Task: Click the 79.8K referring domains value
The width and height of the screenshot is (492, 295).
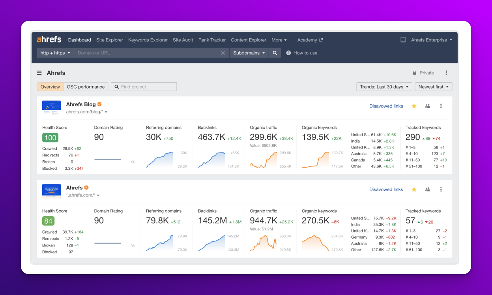Action: [x=157, y=221]
